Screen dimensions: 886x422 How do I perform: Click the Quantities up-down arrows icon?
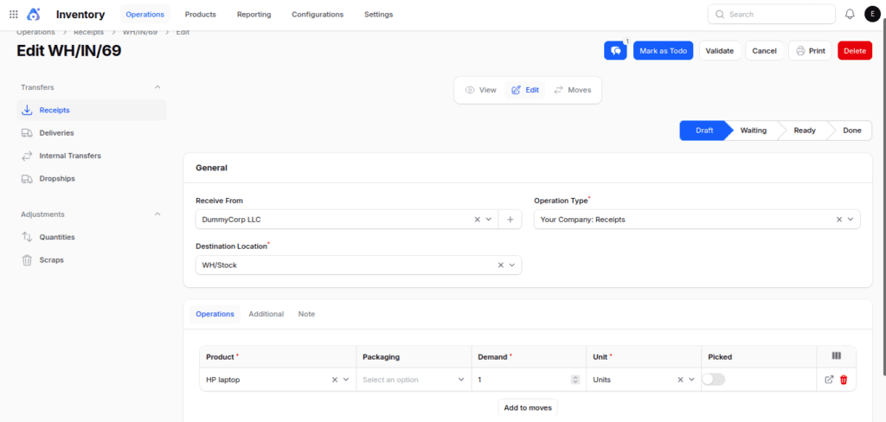[x=27, y=237]
